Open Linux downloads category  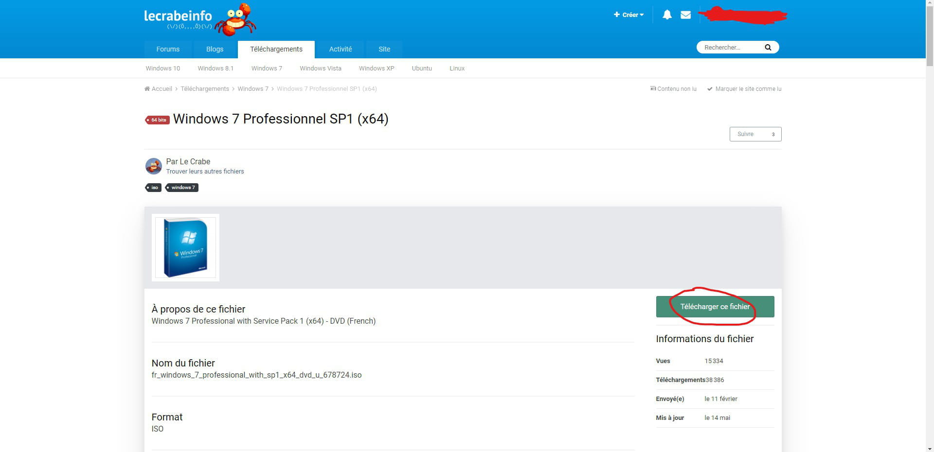(457, 68)
